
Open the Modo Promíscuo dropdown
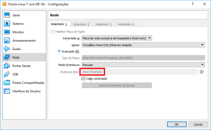point(143,65)
